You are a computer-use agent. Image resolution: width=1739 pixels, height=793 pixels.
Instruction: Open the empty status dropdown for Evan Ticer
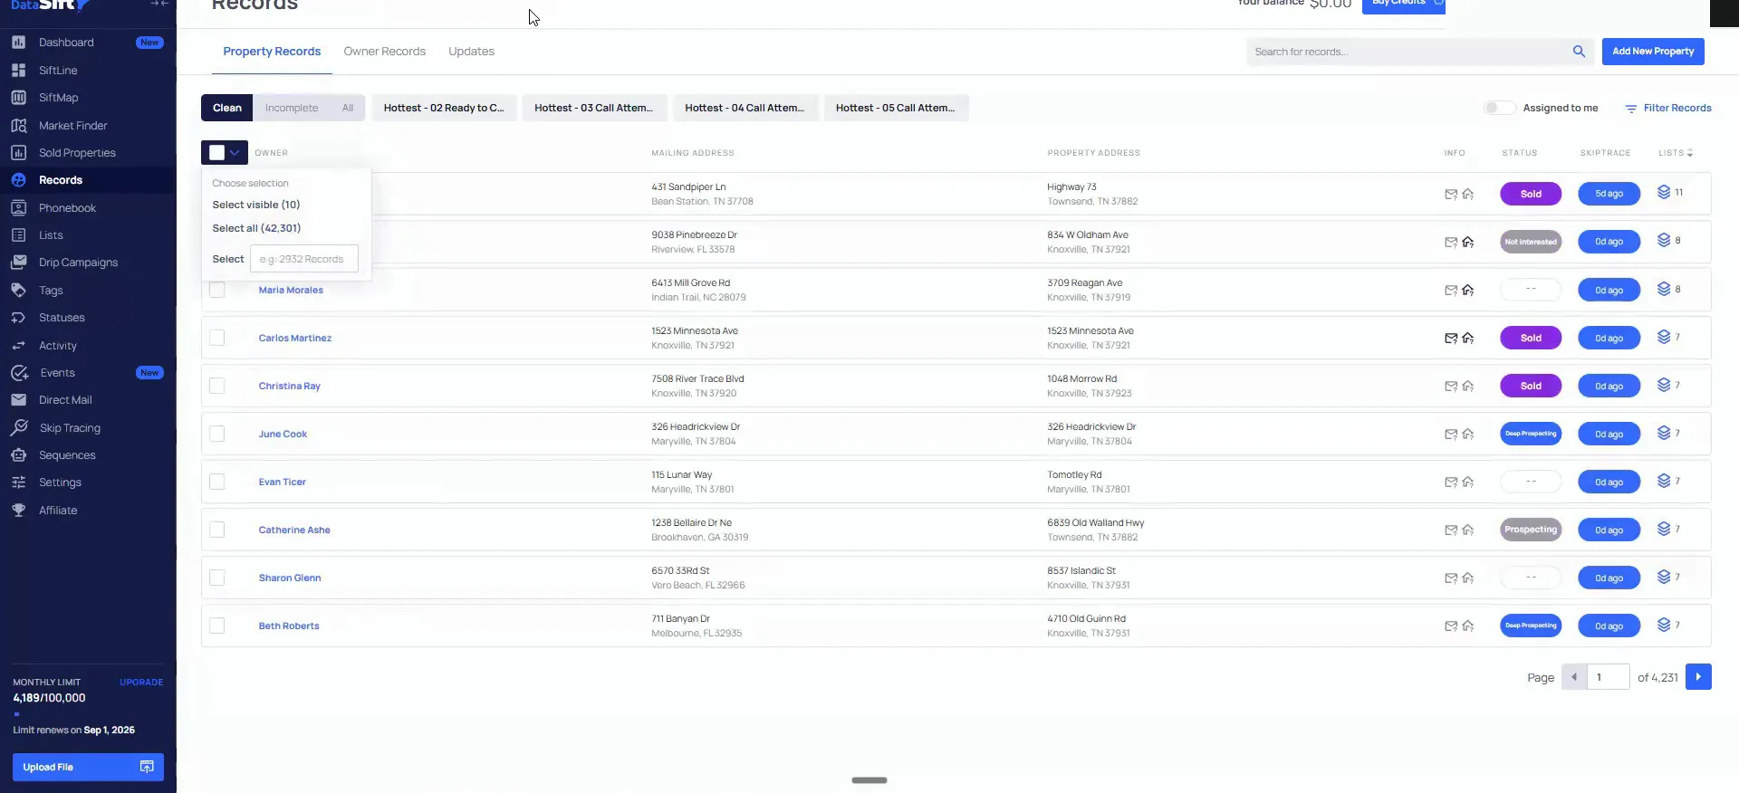1531,482
